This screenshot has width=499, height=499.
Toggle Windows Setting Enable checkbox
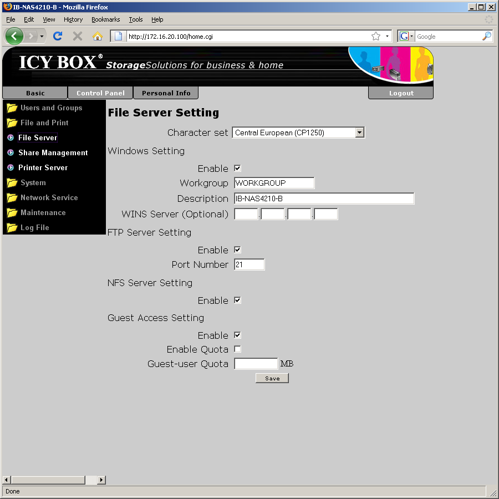tap(237, 169)
